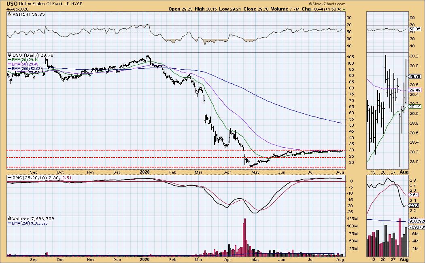Click the PMO(35,20,10) 2.30, 2.51 legend

[42, 178]
